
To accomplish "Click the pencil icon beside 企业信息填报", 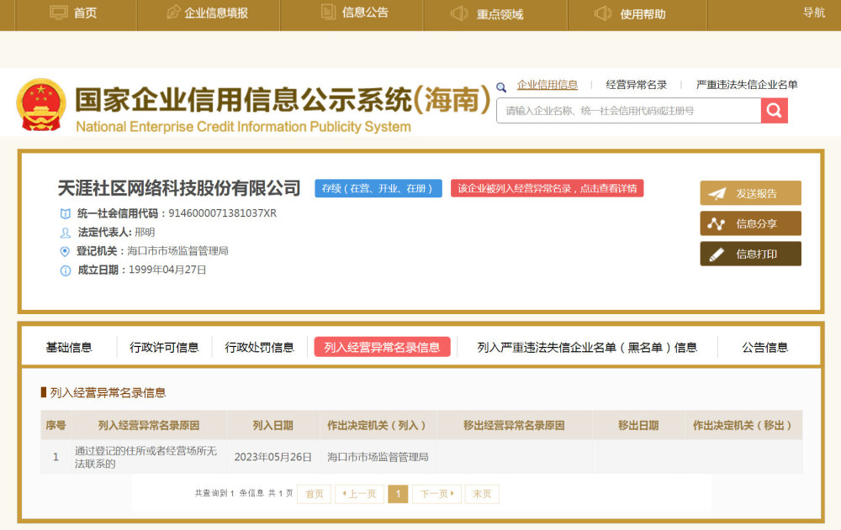I will pos(172,12).
